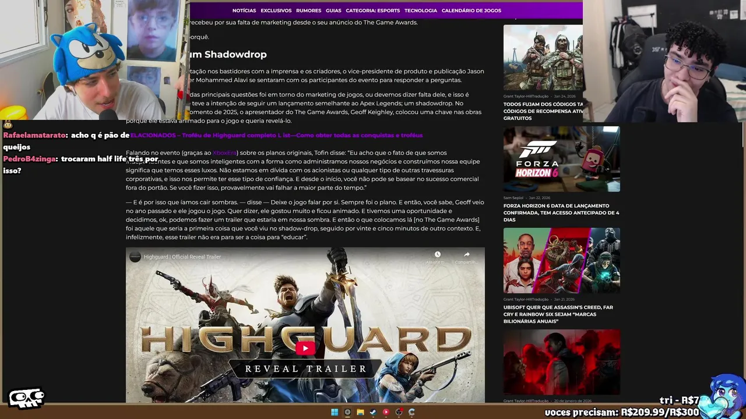Open the Highguard channel avatar on video

135,257
